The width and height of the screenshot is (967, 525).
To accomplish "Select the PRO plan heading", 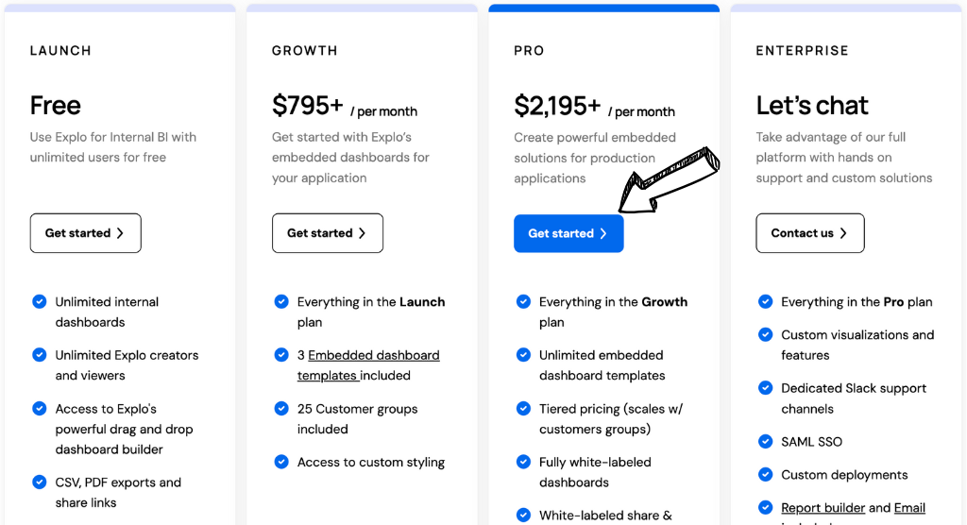I will click(529, 51).
